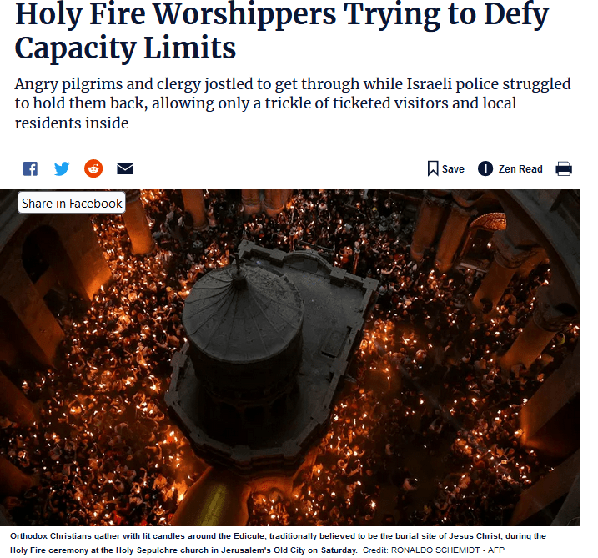This screenshot has width=598, height=558.
Task: Send the article by email
Action: pyautogui.click(x=125, y=168)
